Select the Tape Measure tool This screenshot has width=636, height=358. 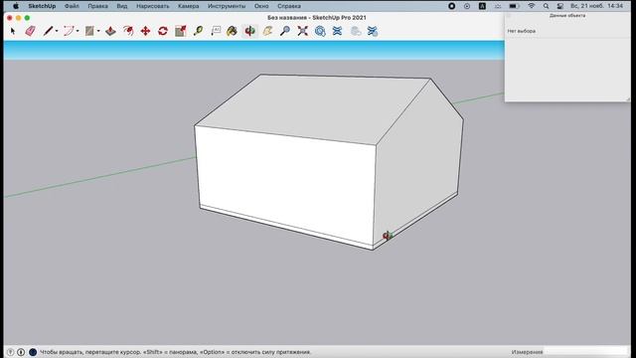(x=198, y=31)
